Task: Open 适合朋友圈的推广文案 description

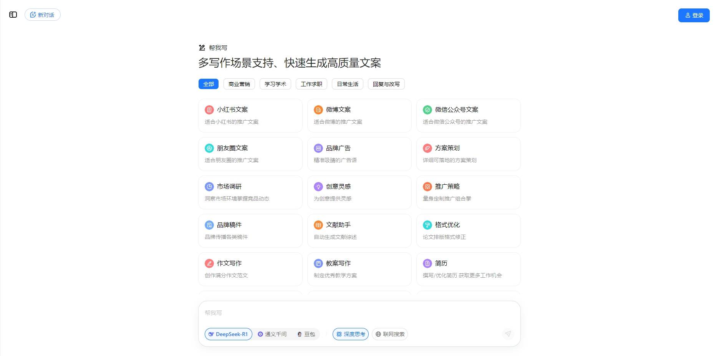Action: tap(232, 160)
